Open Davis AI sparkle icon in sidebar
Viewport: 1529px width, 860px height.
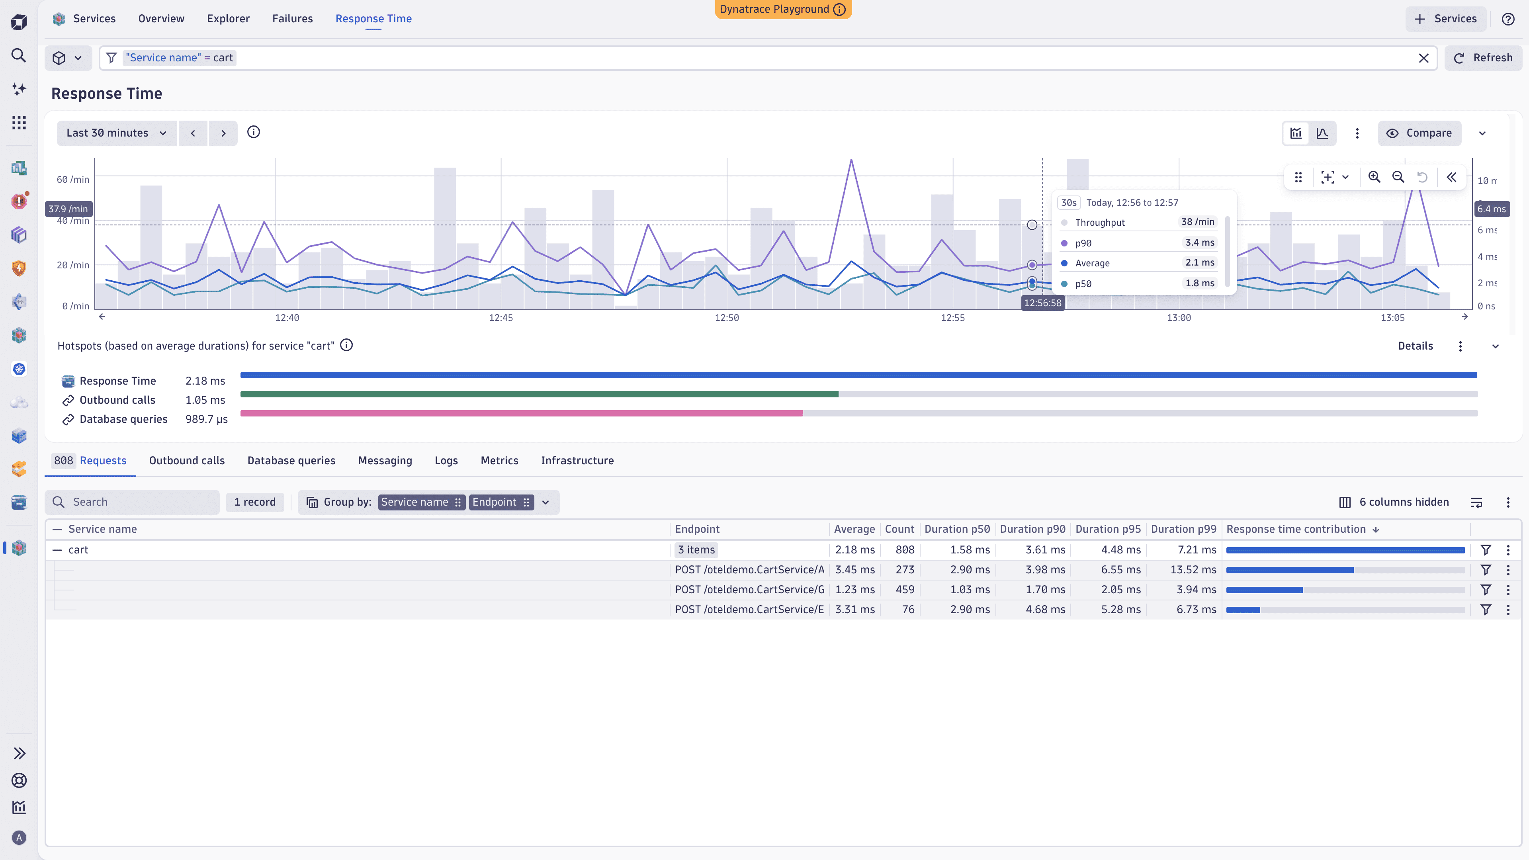[19, 89]
